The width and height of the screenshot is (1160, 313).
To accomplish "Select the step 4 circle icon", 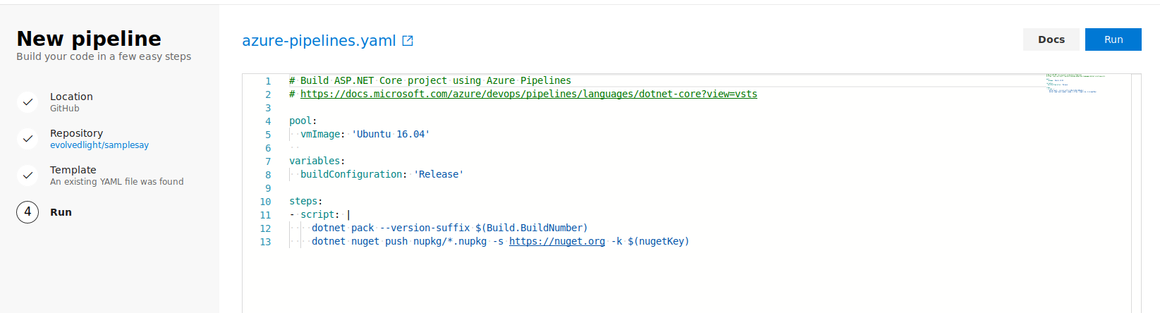I will coord(28,212).
